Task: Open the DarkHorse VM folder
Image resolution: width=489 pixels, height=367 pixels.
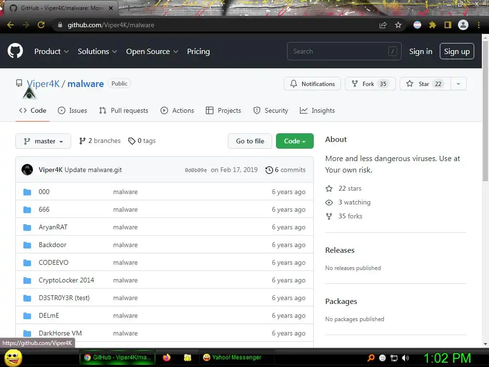Action: coord(60,333)
